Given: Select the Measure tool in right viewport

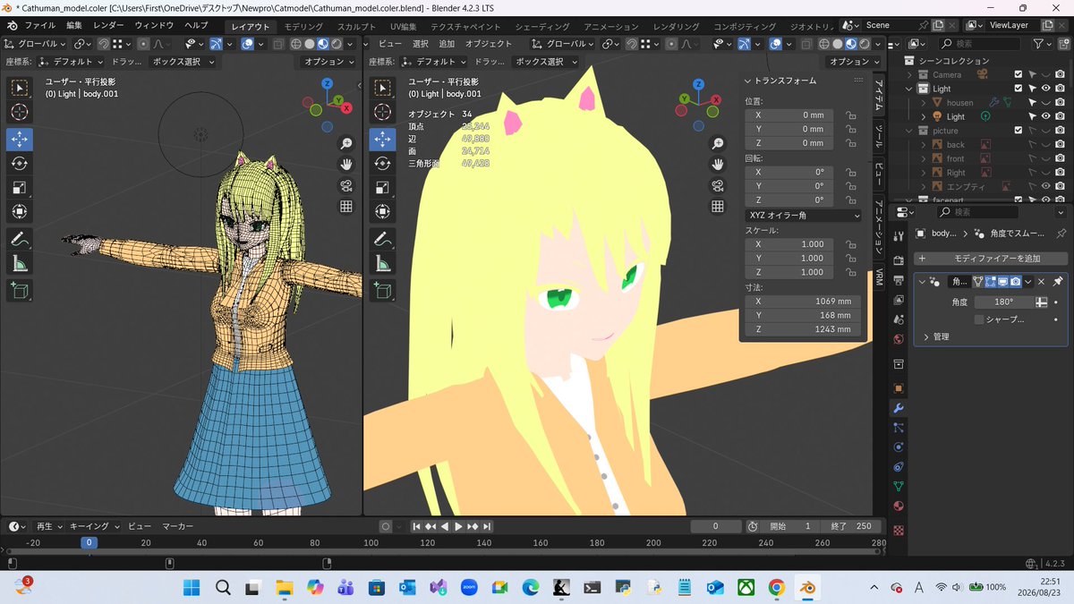Looking at the screenshot, I should click(382, 264).
